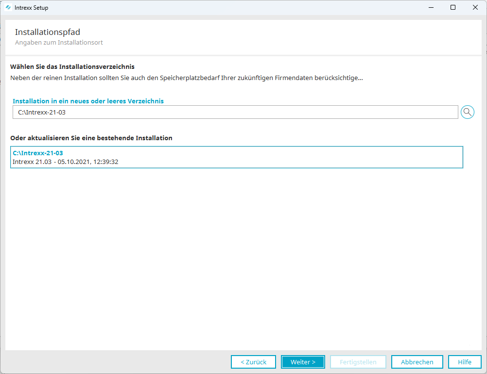Image resolution: width=487 pixels, height=374 pixels.
Task: Click the greyed-out Fertigstellen button
Action: click(358, 362)
